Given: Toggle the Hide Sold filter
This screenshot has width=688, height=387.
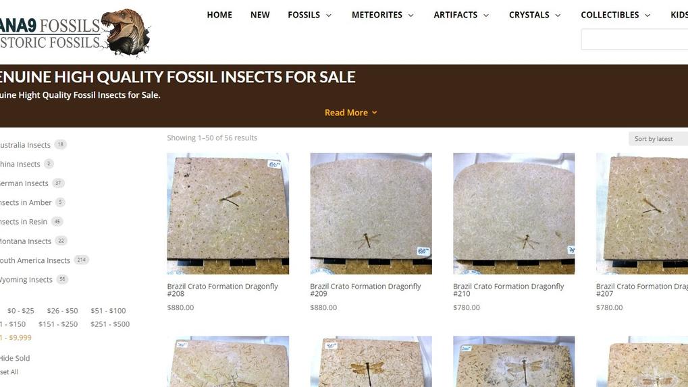Looking at the screenshot, I should pos(15,358).
